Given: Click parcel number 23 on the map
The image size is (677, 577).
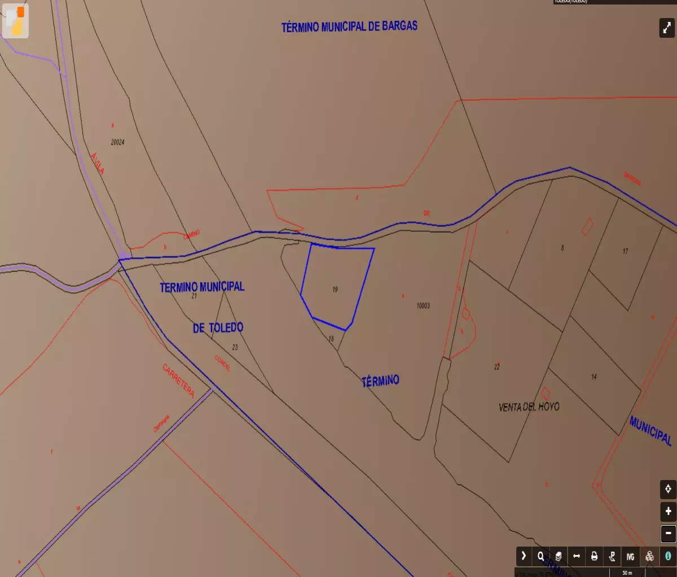Looking at the screenshot, I should (235, 347).
